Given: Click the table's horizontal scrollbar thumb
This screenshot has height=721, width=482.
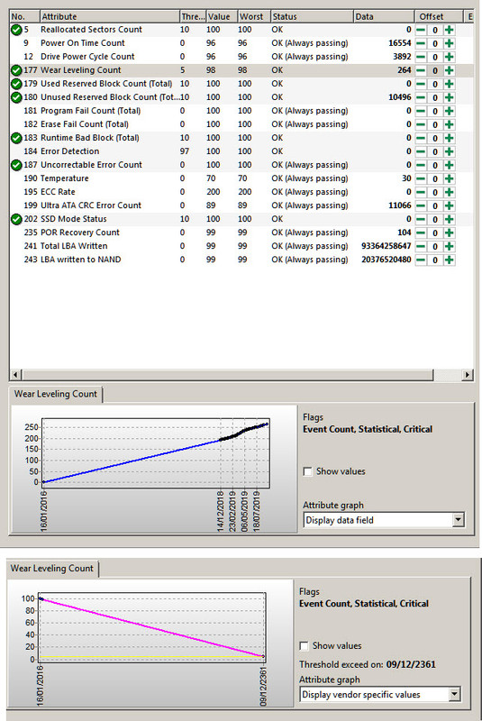Looking at the screenshot, I should point(227,374).
